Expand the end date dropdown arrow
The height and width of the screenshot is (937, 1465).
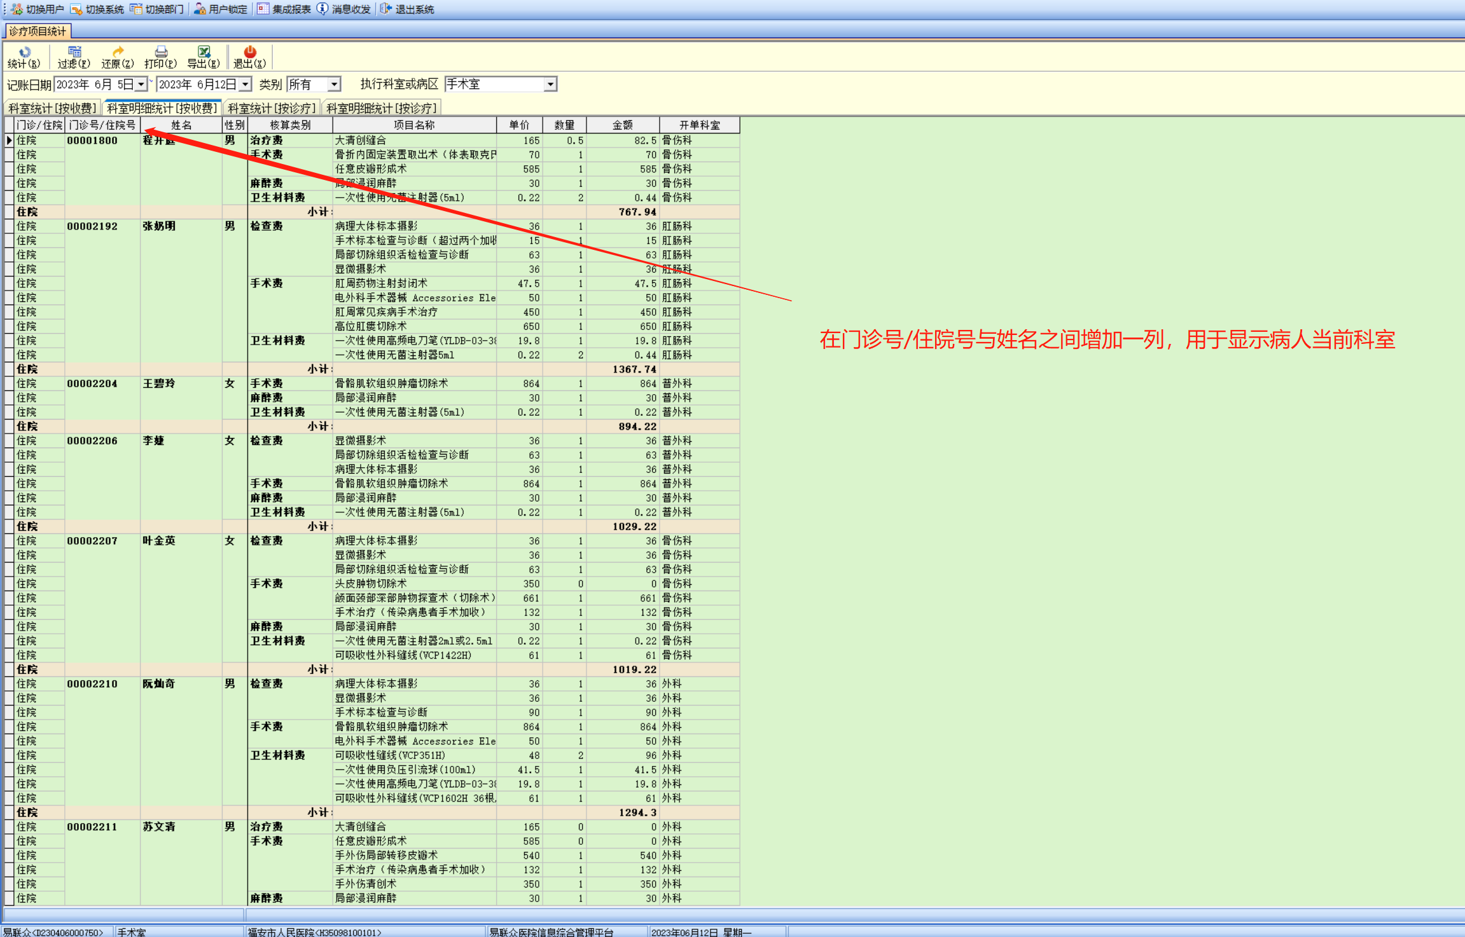pos(245,85)
